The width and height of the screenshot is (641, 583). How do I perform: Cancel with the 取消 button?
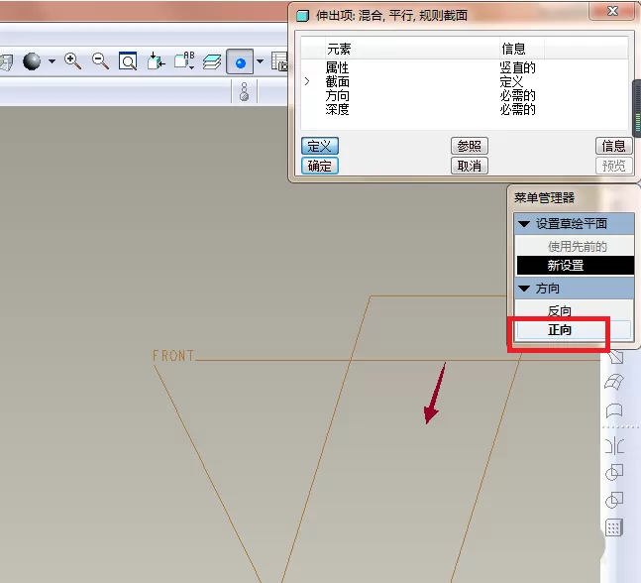coord(470,167)
